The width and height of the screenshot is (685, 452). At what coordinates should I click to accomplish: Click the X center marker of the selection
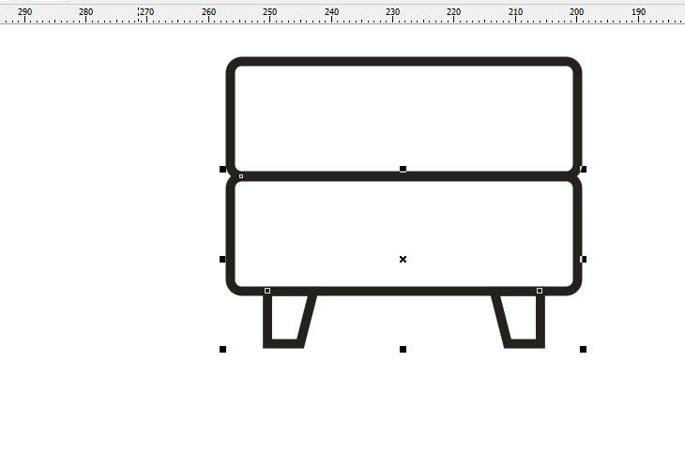(403, 260)
